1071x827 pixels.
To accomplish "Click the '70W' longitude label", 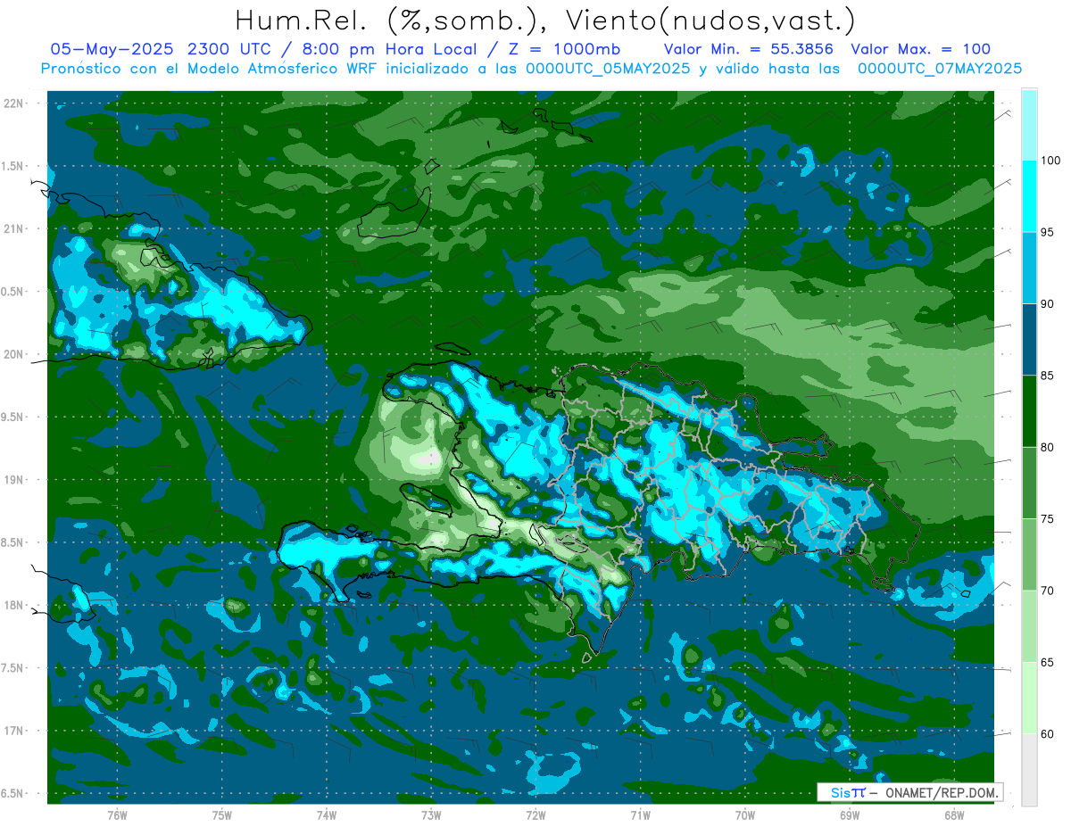I will [745, 815].
